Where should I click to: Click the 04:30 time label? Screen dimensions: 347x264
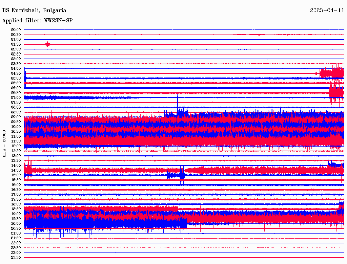pyautogui.click(x=16, y=73)
